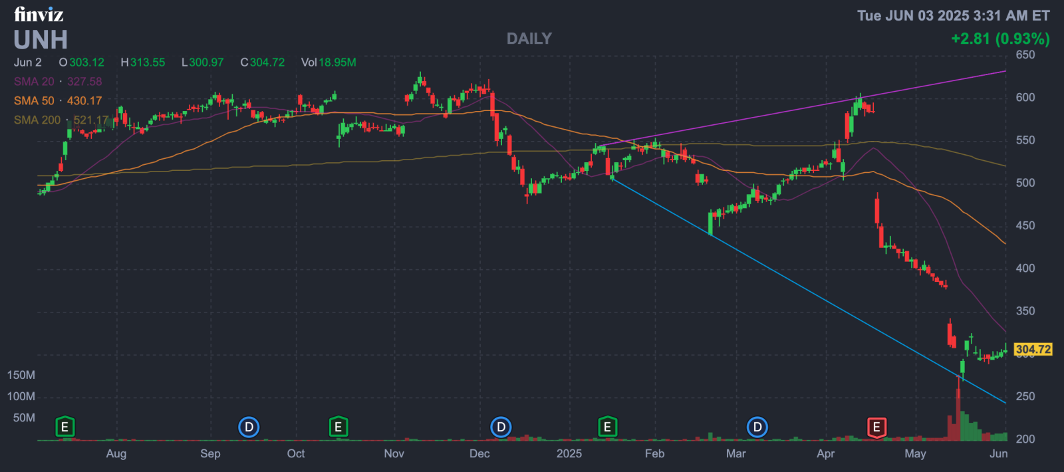This screenshot has width=1064, height=472.
Task: Click the SMA 200 legend label
Action: tap(37, 120)
